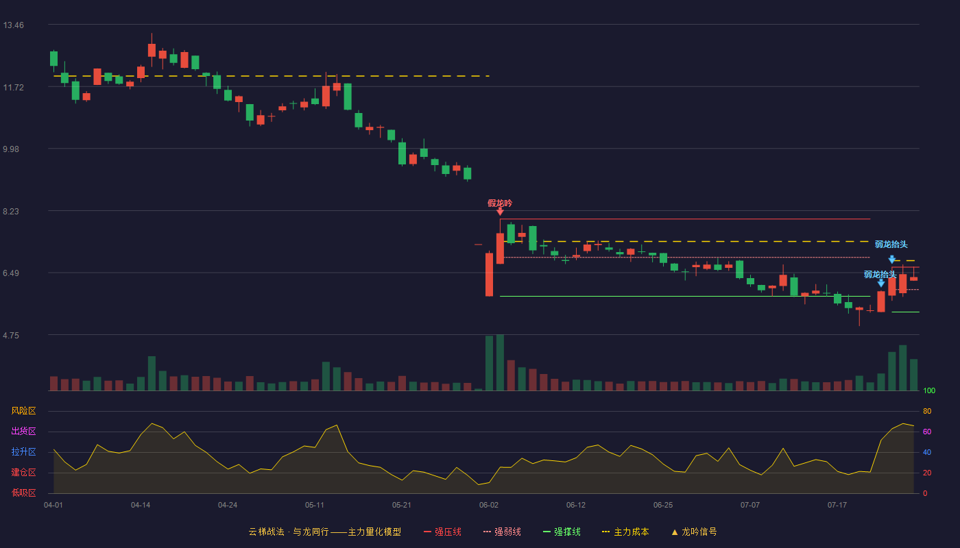960x548 pixels.
Task: Click the 风险区 zone label
Action: pos(23,411)
